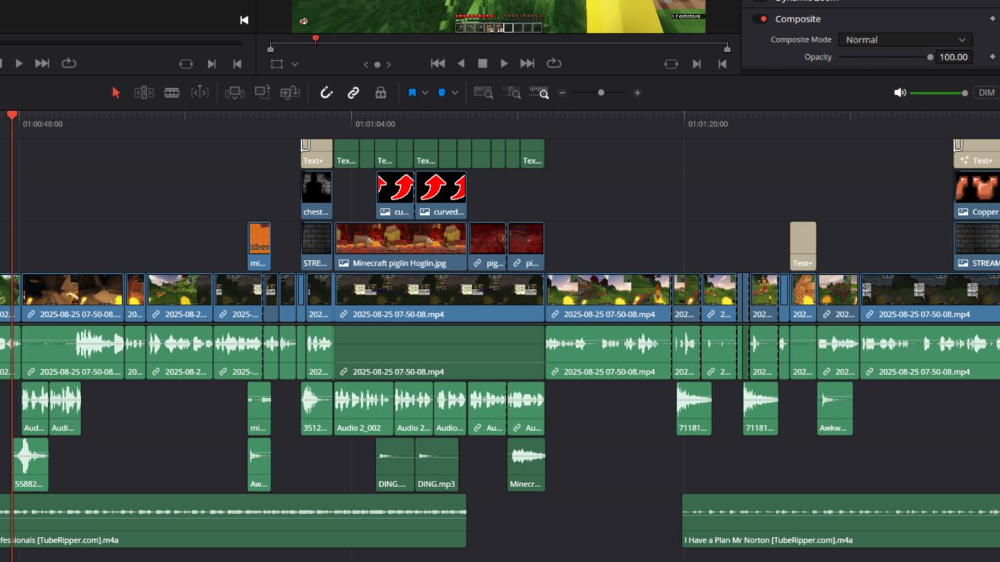1000x562 pixels.
Task: Zoom in timeline with plus button
Action: tap(637, 92)
